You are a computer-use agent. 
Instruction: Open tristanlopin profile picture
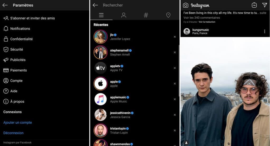100,130
